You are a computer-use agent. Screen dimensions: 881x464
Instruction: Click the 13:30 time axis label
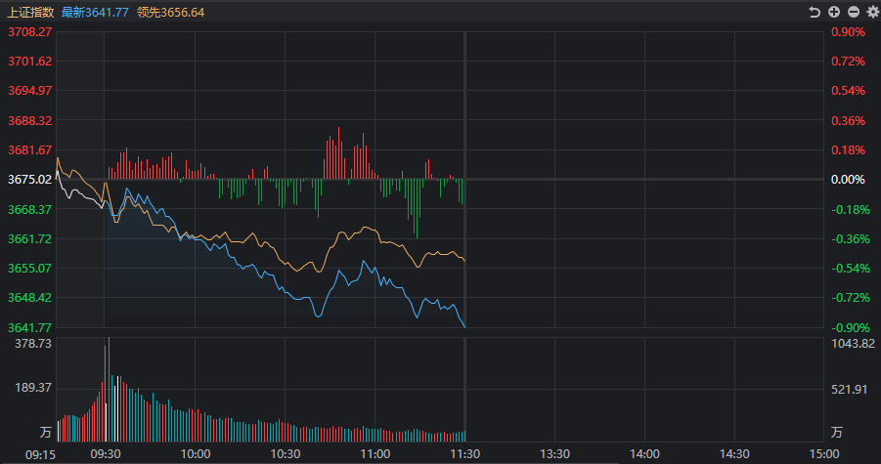point(554,454)
